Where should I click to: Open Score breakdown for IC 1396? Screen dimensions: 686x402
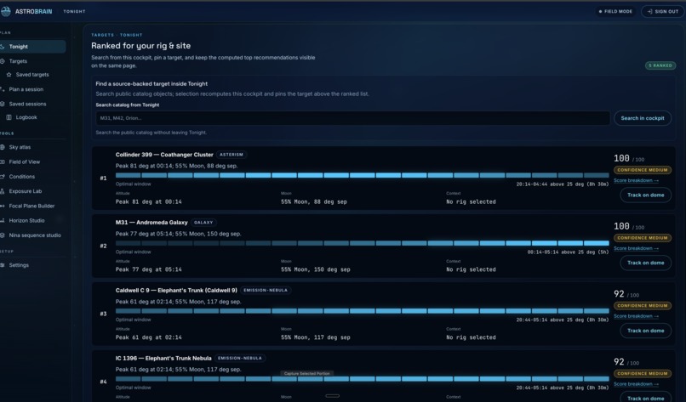pyautogui.click(x=636, y=384)
